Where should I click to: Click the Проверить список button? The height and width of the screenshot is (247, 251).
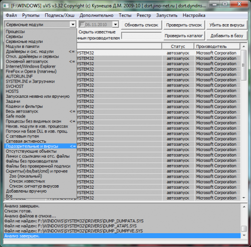[184, 25]
